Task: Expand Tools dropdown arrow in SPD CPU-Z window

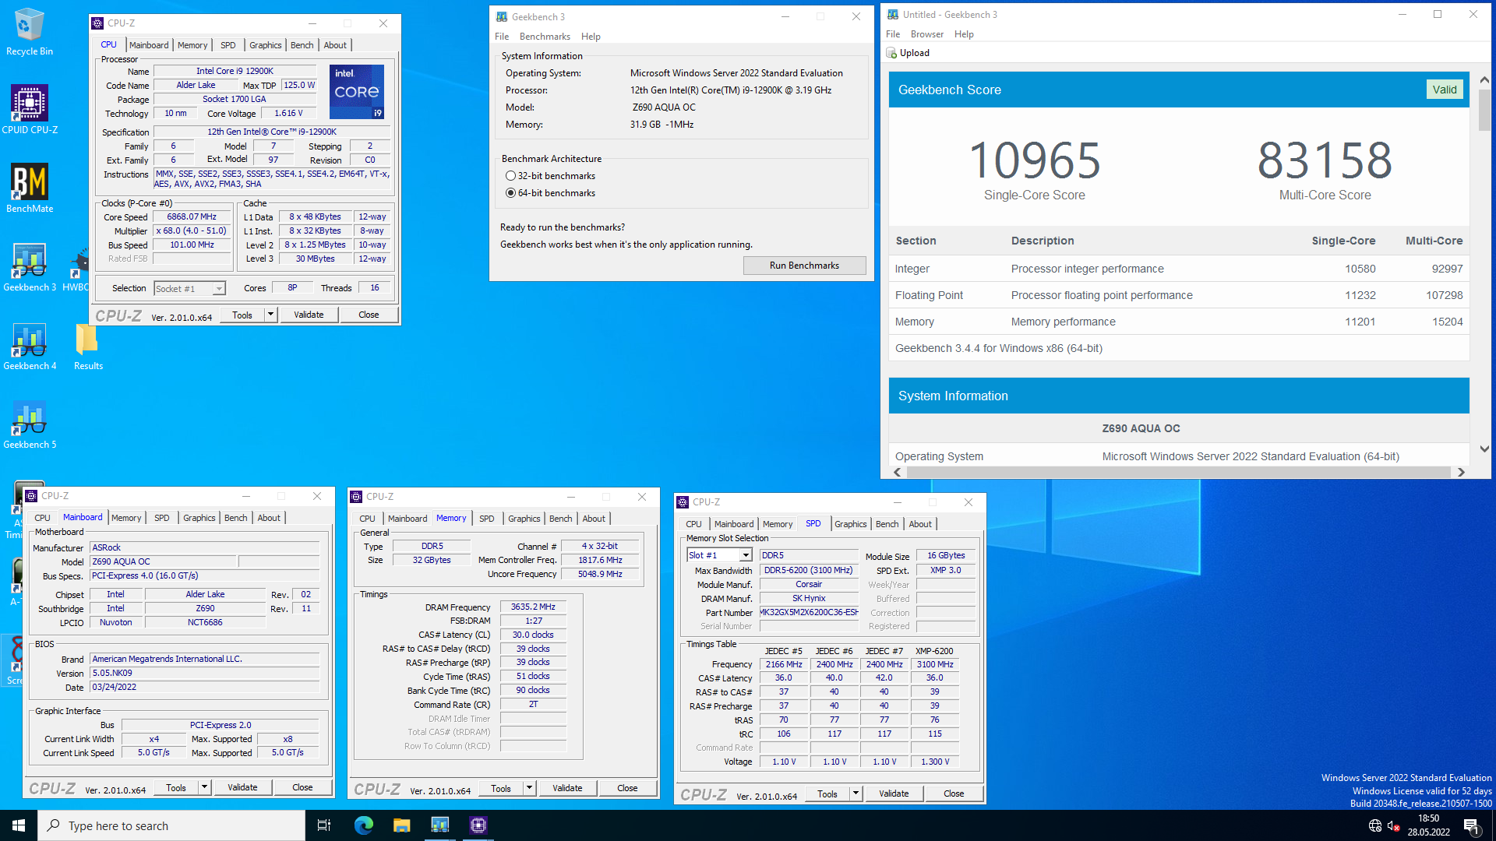Action: (x=856, y=793)
